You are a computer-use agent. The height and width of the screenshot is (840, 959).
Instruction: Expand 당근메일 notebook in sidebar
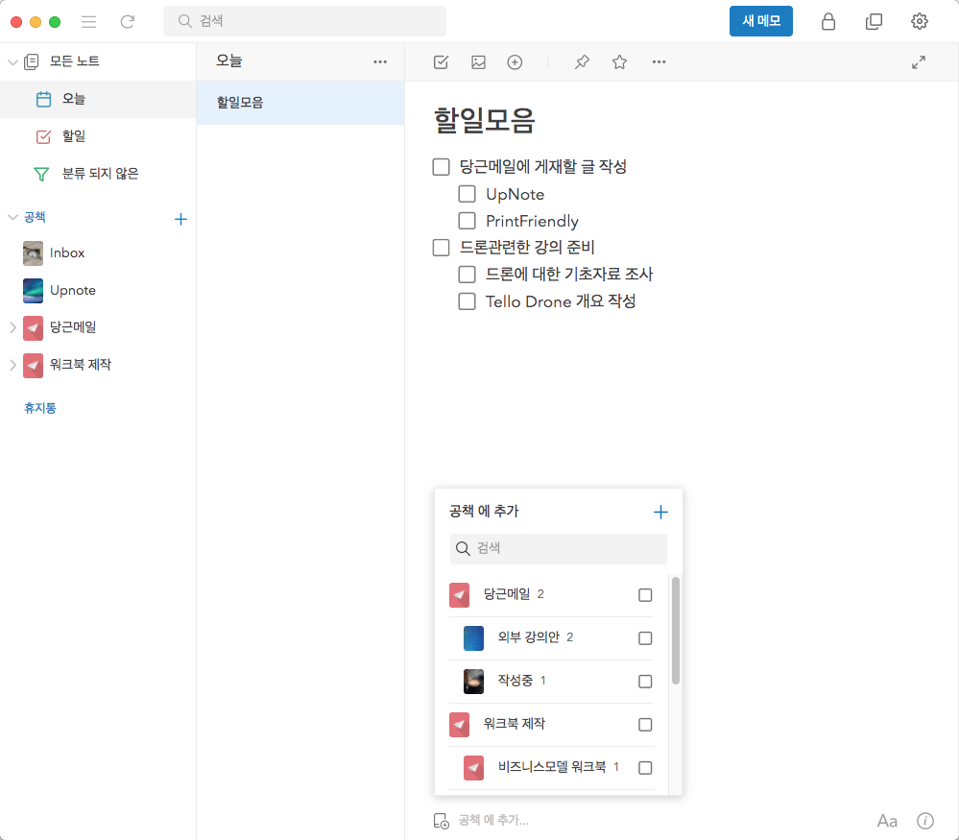[x=12, y=328]
